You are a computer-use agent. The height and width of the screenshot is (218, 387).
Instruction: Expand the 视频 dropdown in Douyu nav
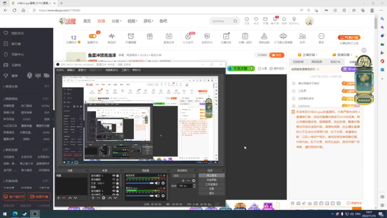(132, 21)
